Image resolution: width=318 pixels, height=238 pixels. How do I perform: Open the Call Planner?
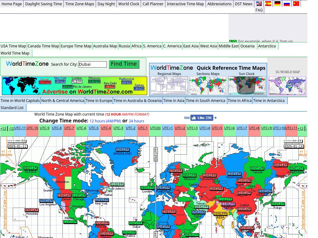(153, 4)
